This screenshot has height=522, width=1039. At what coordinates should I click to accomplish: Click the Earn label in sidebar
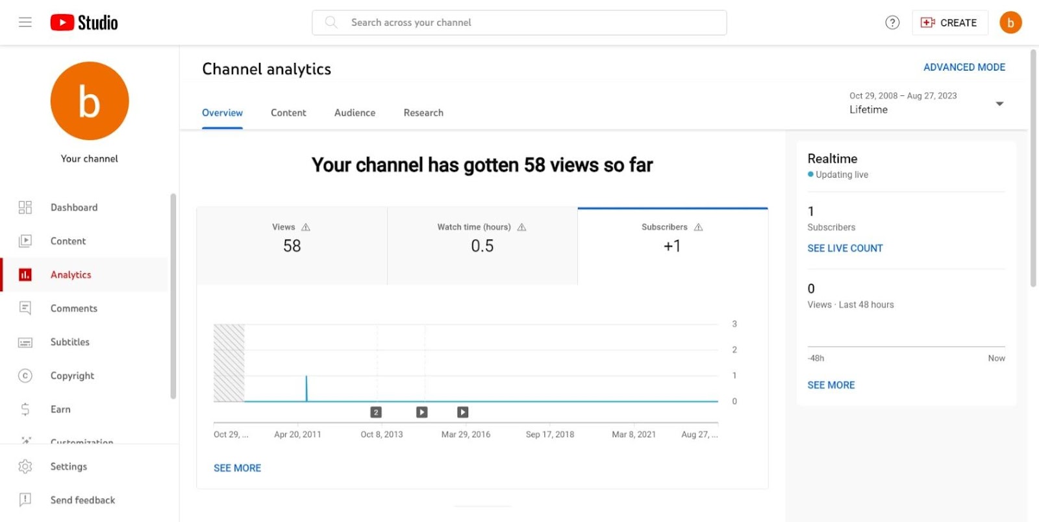pyautogui.click(x=60, y=410)
